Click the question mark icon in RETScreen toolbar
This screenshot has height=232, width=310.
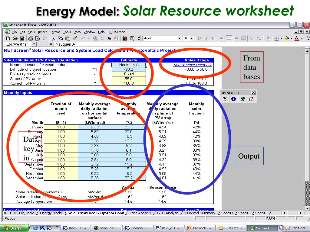[225, 99]
